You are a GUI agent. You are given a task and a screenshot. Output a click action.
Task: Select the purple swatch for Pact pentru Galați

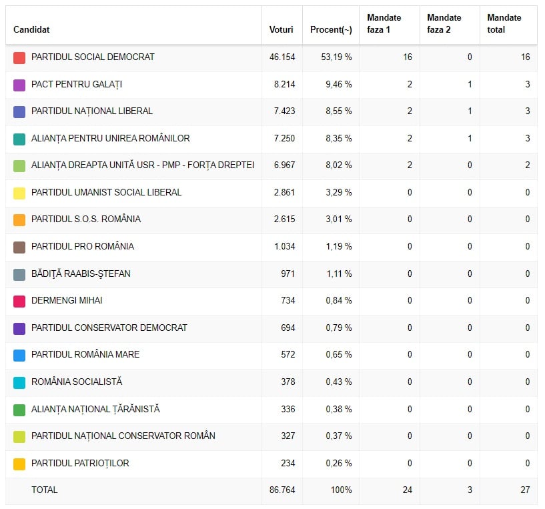19,85
